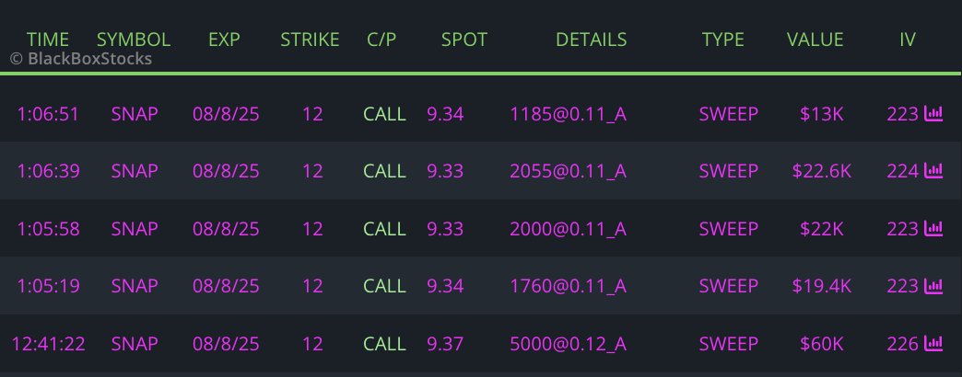Click spot price 9.34 in 1:05:19 row
Screen dimensions: 962x377
445,286
